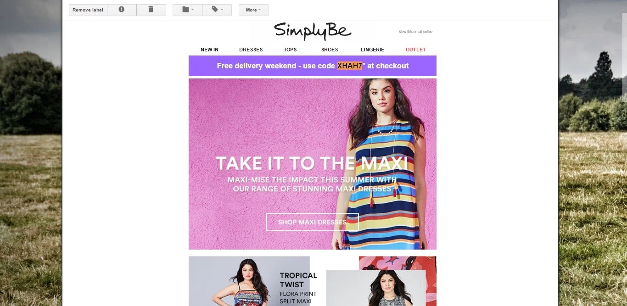
Task: Open the Tropical Twist flora print thumbnail
Action: pos(249,281)
